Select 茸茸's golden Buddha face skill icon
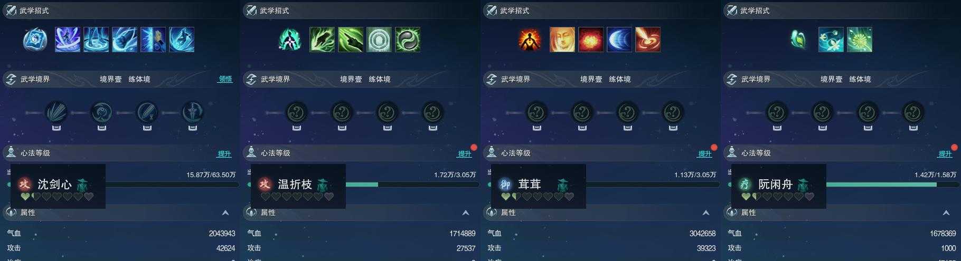This screenshot has height=261, width=961. (x=562, y=40)
